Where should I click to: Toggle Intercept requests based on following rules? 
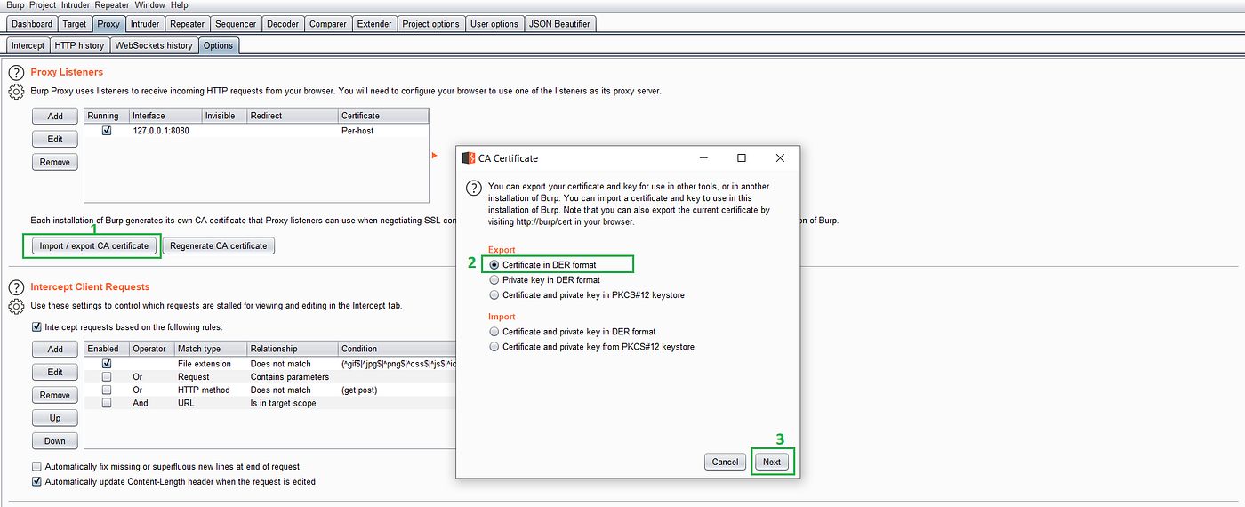36,327
